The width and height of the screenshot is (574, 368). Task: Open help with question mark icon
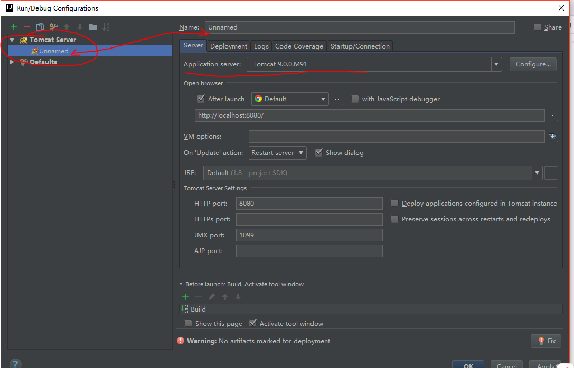pos(15,363)
